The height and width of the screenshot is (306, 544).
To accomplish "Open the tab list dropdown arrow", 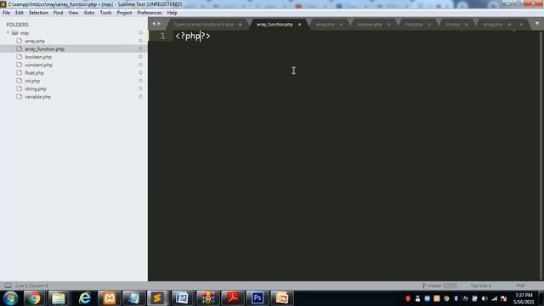I will (x=537, y=24).
